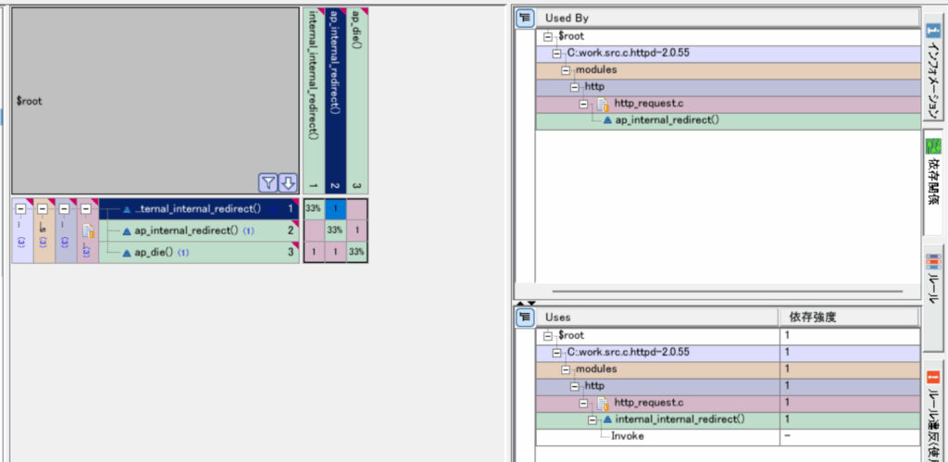Click the down arrow icon in $root panel

pos(288,182)
